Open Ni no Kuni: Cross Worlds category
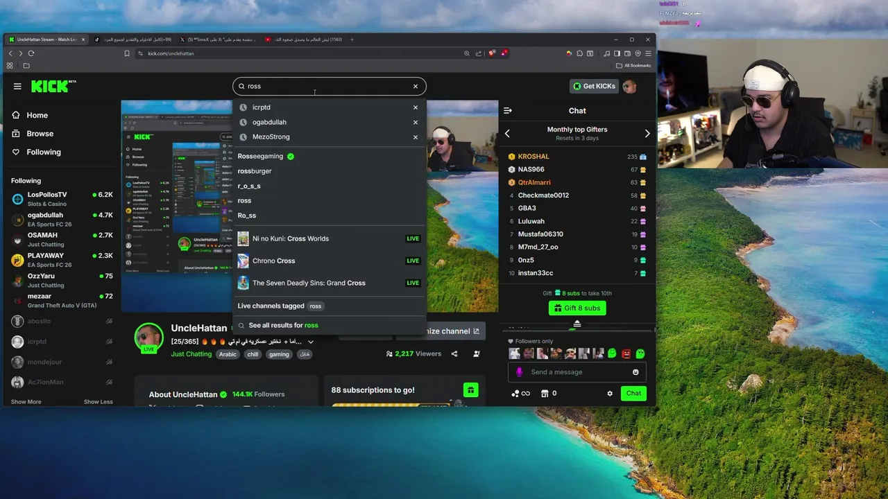 tap(329, 238)
